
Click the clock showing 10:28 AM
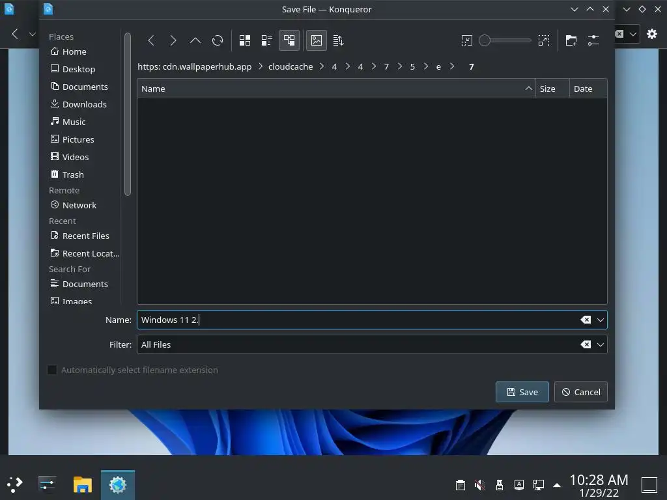coord(599,480)
